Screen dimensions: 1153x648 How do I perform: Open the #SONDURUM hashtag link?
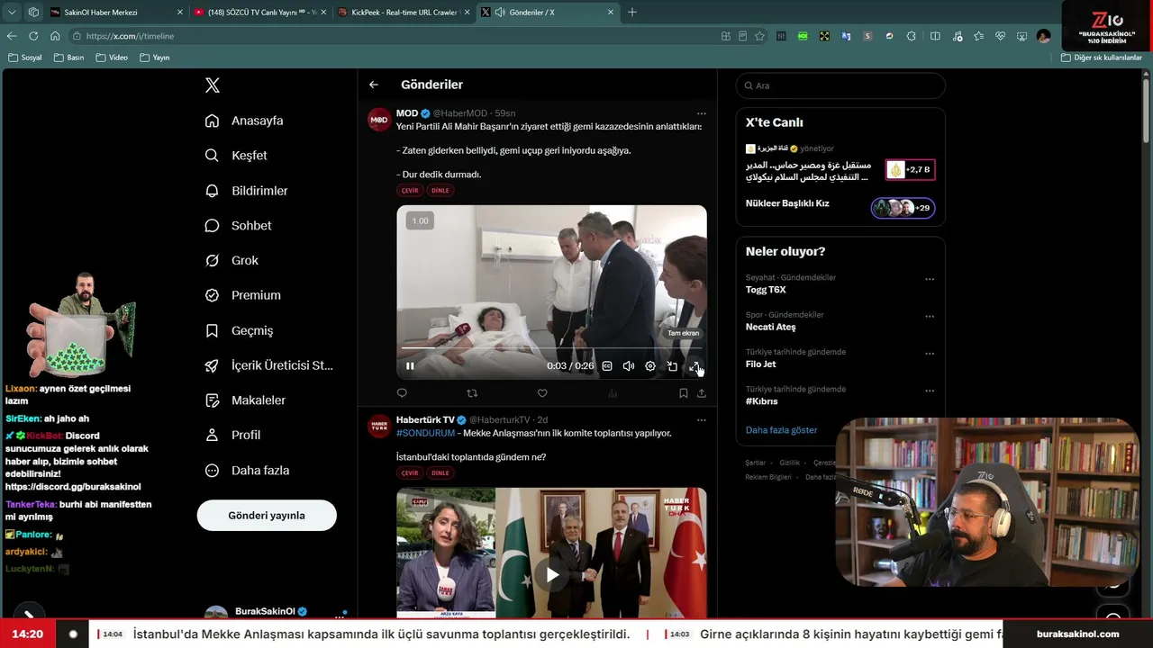pyautogui.click(x=425, y=433)
